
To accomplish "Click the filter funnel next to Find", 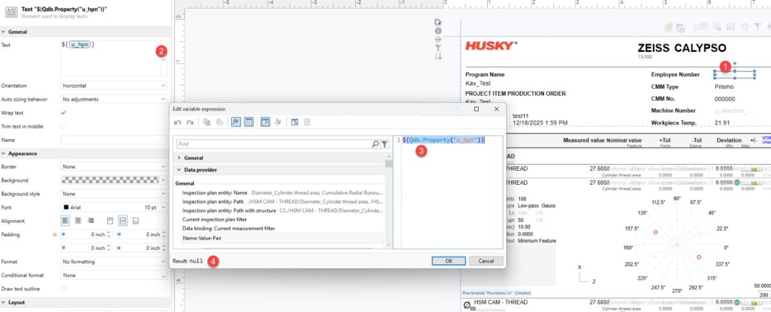I will 384,144.
